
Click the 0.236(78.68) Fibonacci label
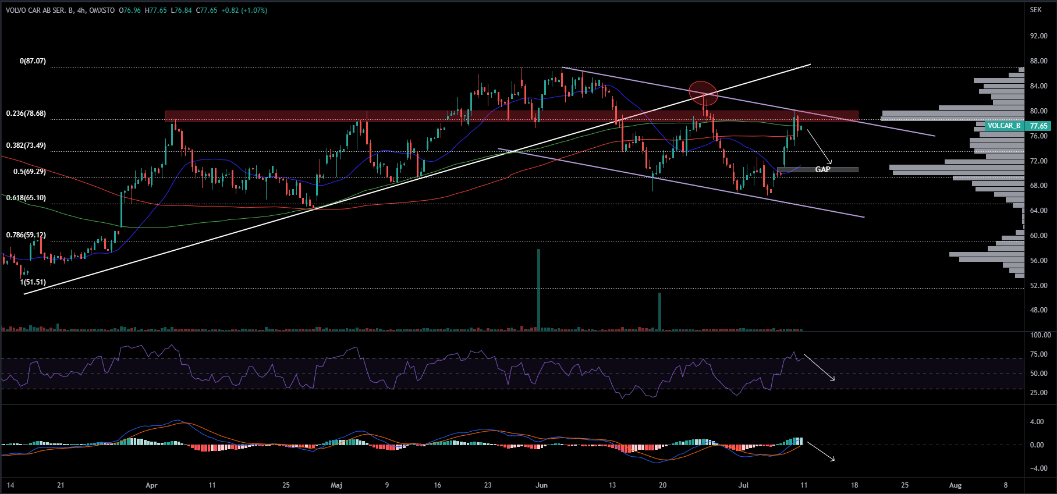(26, 113)
